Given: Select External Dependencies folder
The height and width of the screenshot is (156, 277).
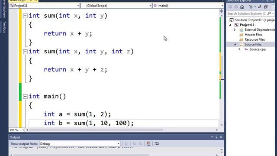Looking at the screenshot, I should 260,30.
